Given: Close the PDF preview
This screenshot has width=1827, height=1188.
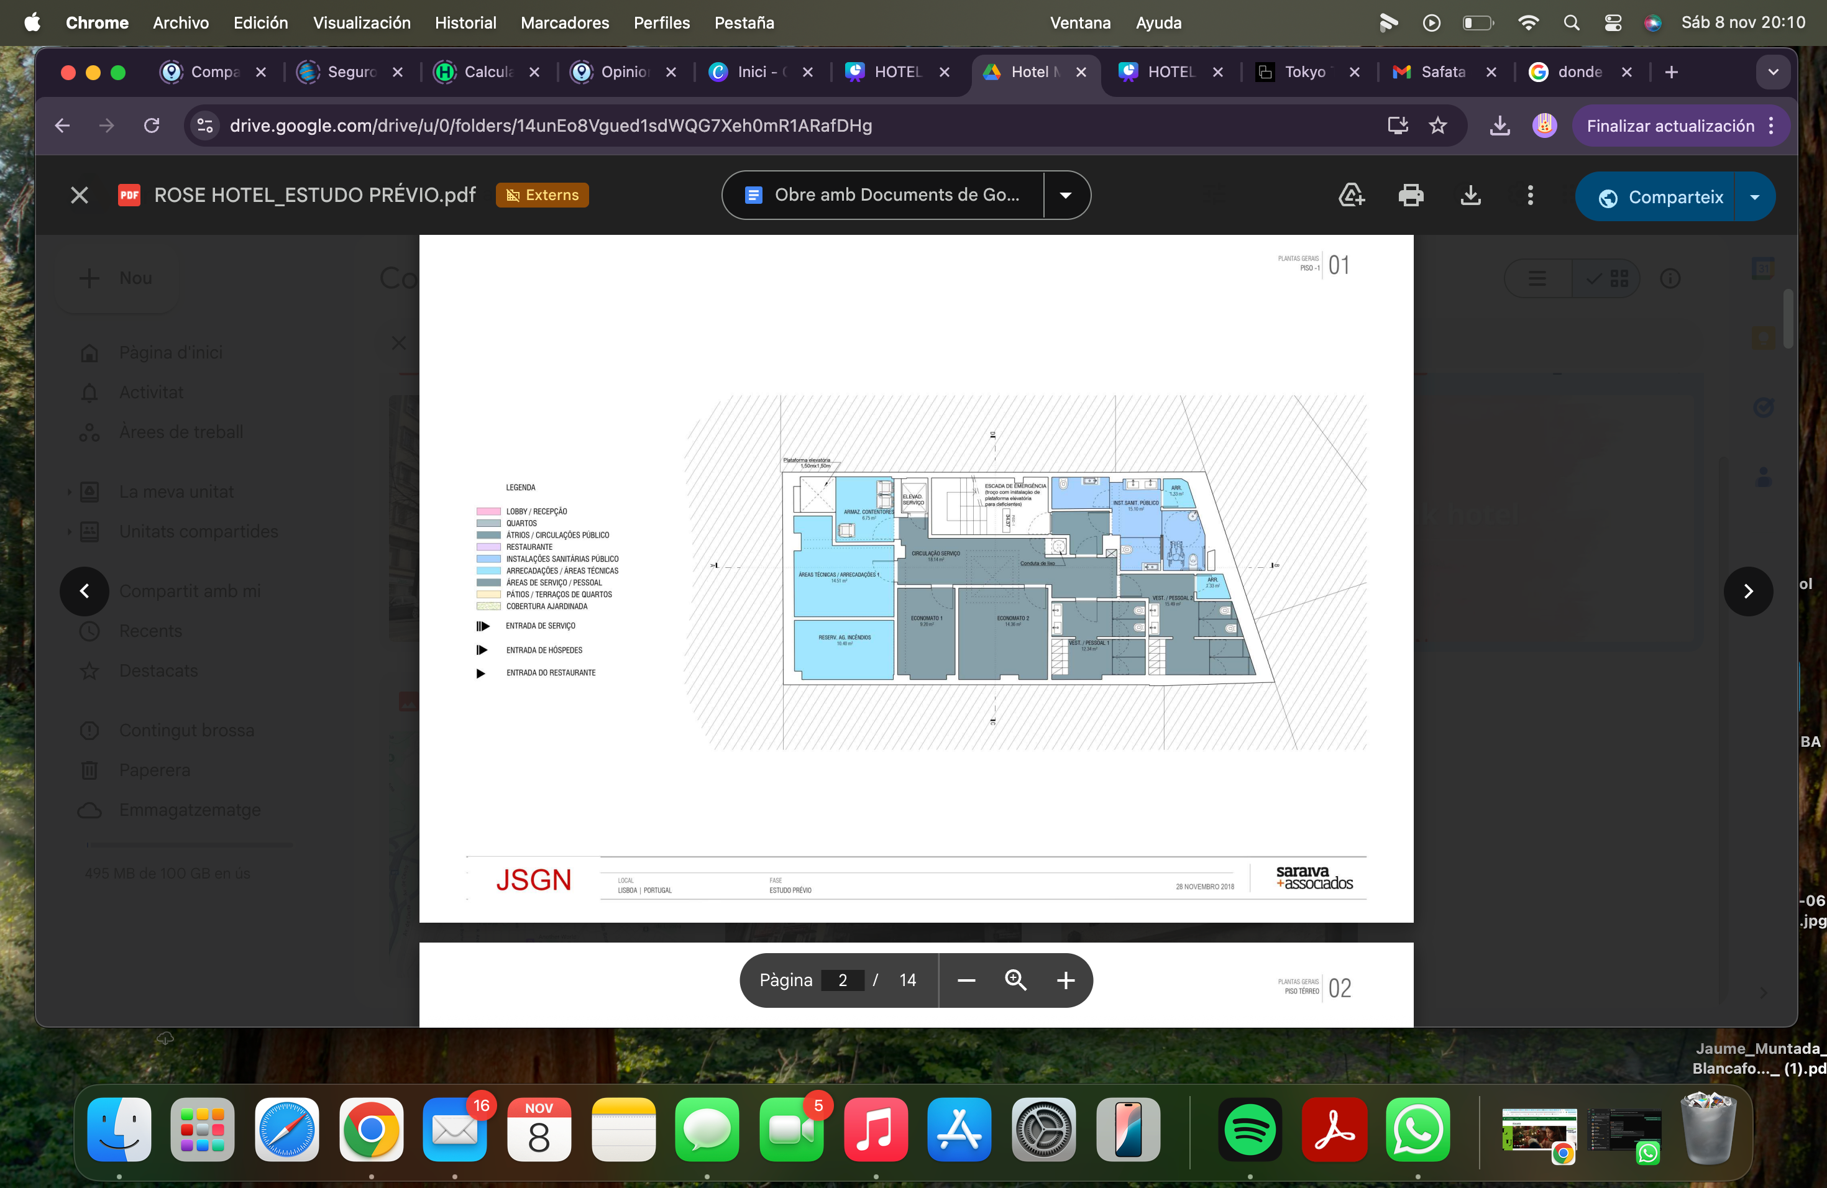Looking at the screenshot, I should point(79,196).
